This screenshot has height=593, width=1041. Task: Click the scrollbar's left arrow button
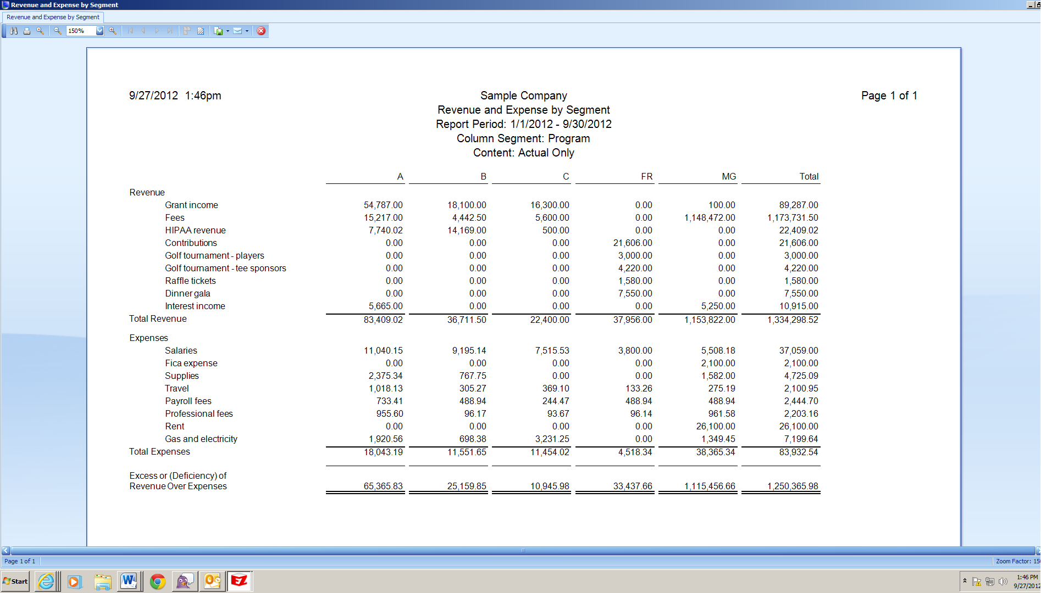click(5, 551)
